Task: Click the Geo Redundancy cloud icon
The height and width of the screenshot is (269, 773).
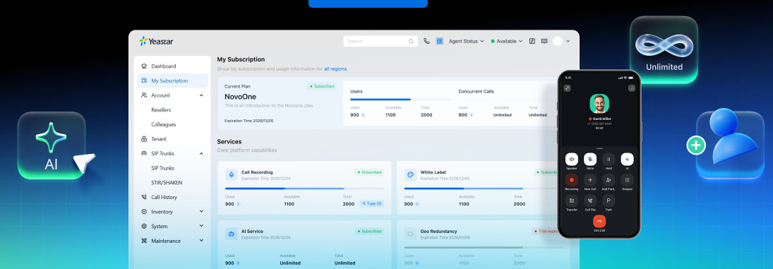Action: click(410, 234)
